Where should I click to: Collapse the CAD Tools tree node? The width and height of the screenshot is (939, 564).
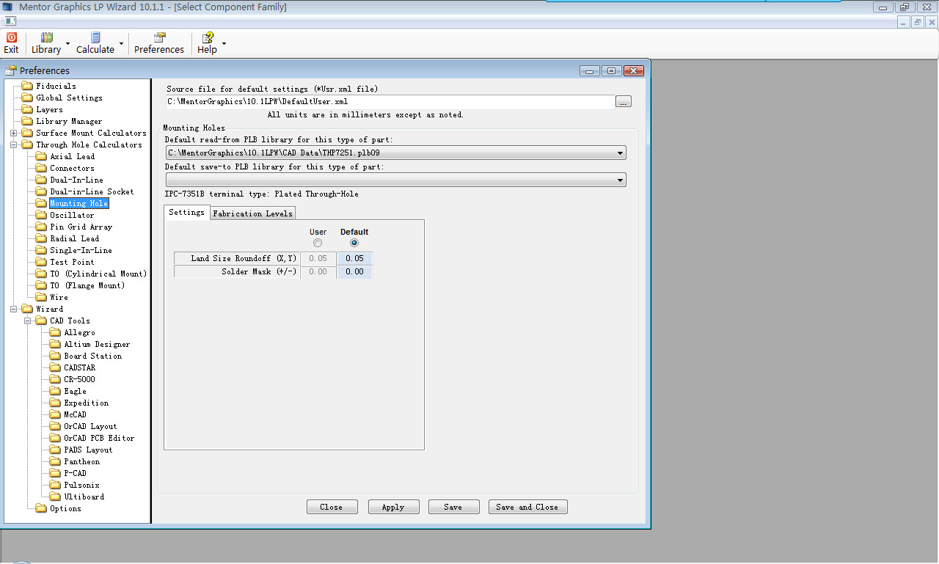(x=28, y=321)
